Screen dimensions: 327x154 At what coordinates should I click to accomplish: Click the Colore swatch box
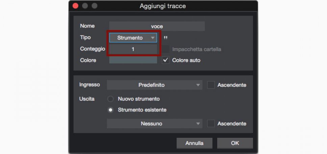click(133, 60)
